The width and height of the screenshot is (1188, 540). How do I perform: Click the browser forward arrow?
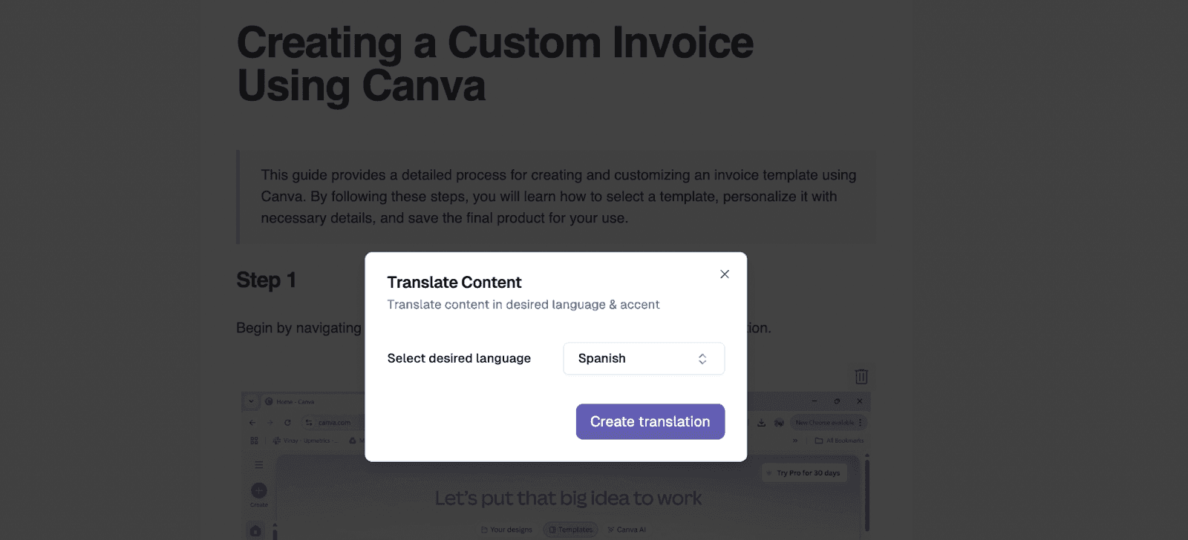point(270,423)
